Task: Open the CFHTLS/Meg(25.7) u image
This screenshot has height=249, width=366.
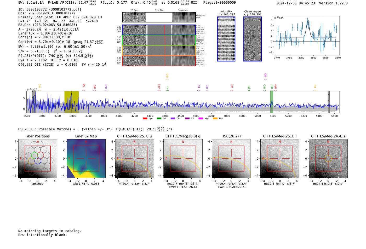Action: 134,159
